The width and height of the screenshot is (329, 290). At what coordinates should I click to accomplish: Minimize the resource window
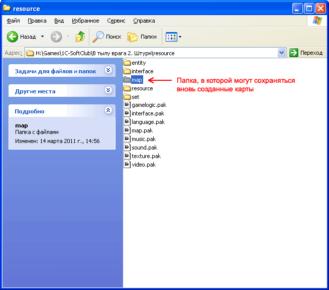[297, 9]
